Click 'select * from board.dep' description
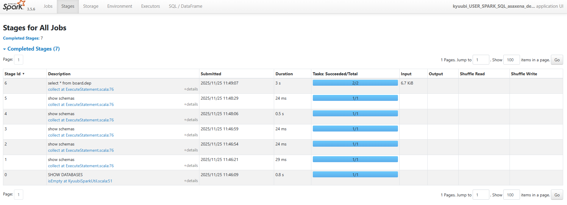The height and width of the screenshot is (205, 567). pos(70,83)
